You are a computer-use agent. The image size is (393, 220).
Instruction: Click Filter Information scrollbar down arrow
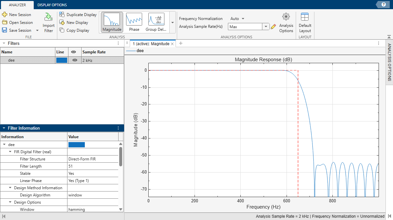click(121, 210)
